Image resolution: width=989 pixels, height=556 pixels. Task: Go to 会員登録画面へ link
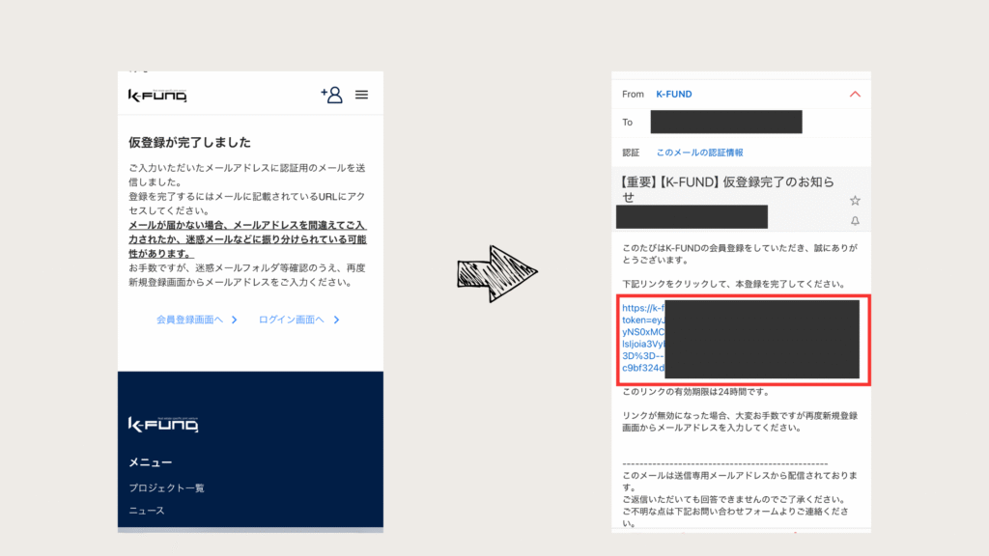(x=189, y=320)
